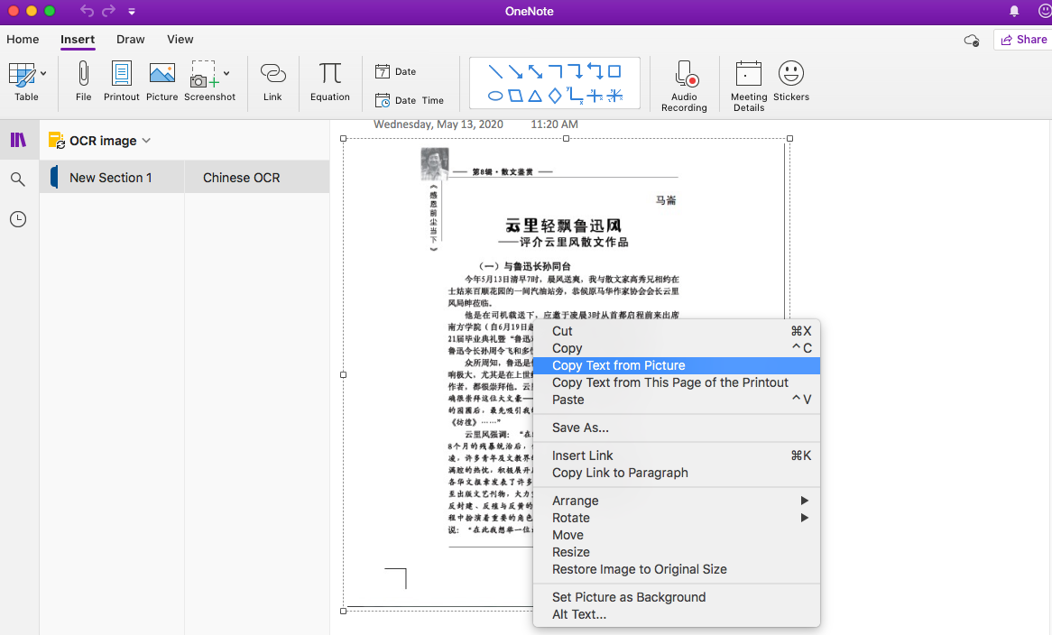
Task: Expand the Arrange submenu
Action: point(677,501)
